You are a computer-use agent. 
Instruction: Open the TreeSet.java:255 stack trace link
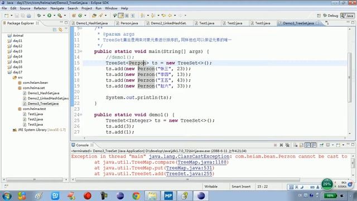[x=189, y=174]
